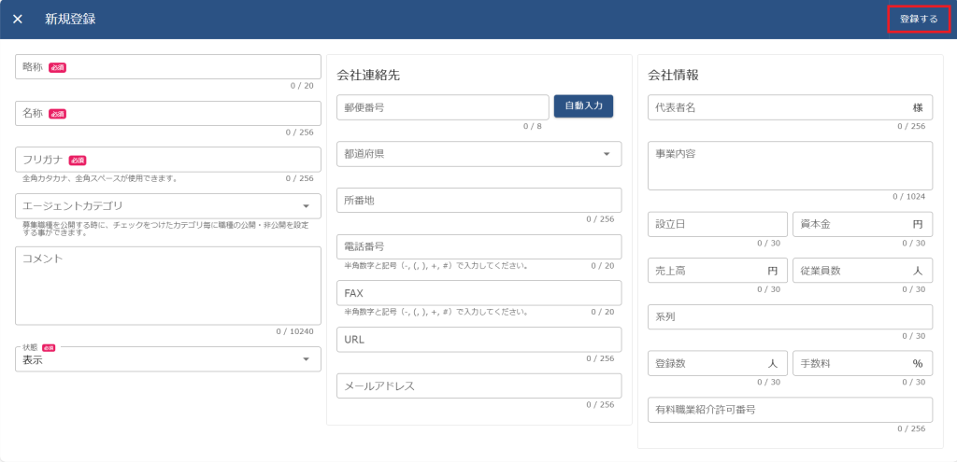The height and width of the screenshot is (462, 957).
Task: Focus the URL input field
Action: pyautogui.click(x=478, y=339)
